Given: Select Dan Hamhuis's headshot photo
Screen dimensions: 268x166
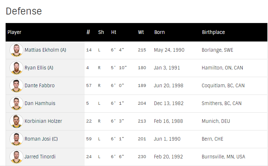Looking at the screenshot, I should point(16,103).
